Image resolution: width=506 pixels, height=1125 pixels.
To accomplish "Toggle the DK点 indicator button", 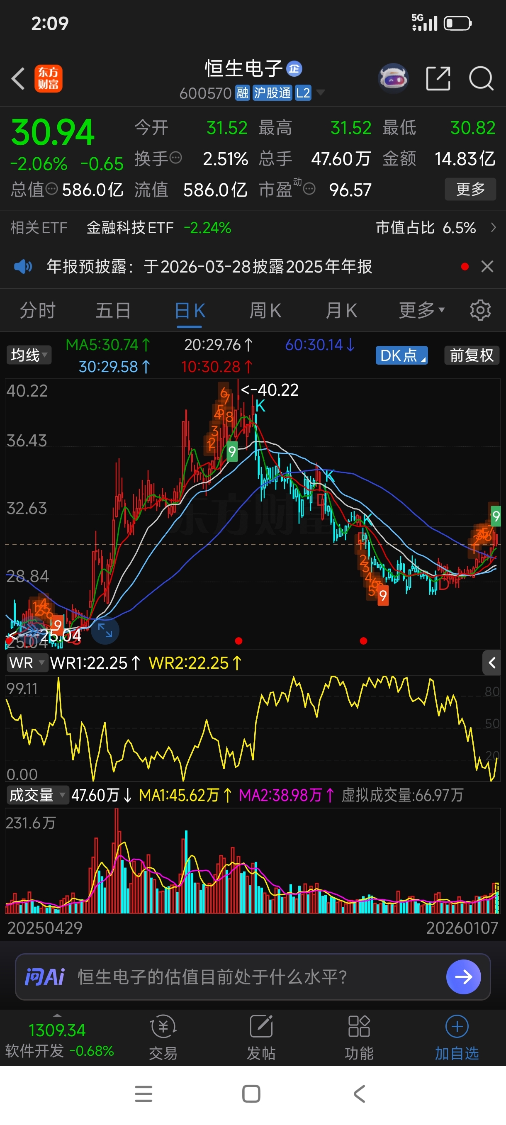I will (x=401, y=355).
